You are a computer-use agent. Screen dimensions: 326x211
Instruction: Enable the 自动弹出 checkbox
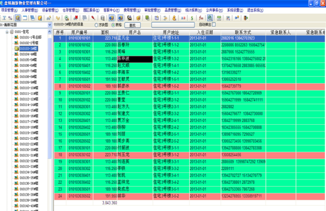point(214,24)
